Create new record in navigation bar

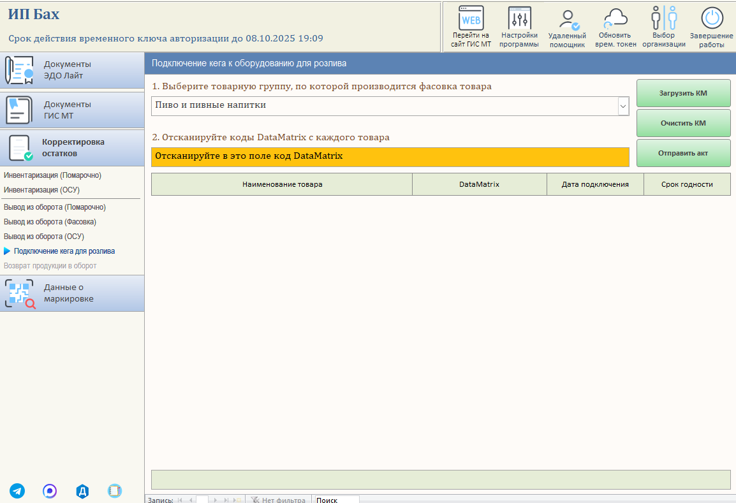(237, 500)
